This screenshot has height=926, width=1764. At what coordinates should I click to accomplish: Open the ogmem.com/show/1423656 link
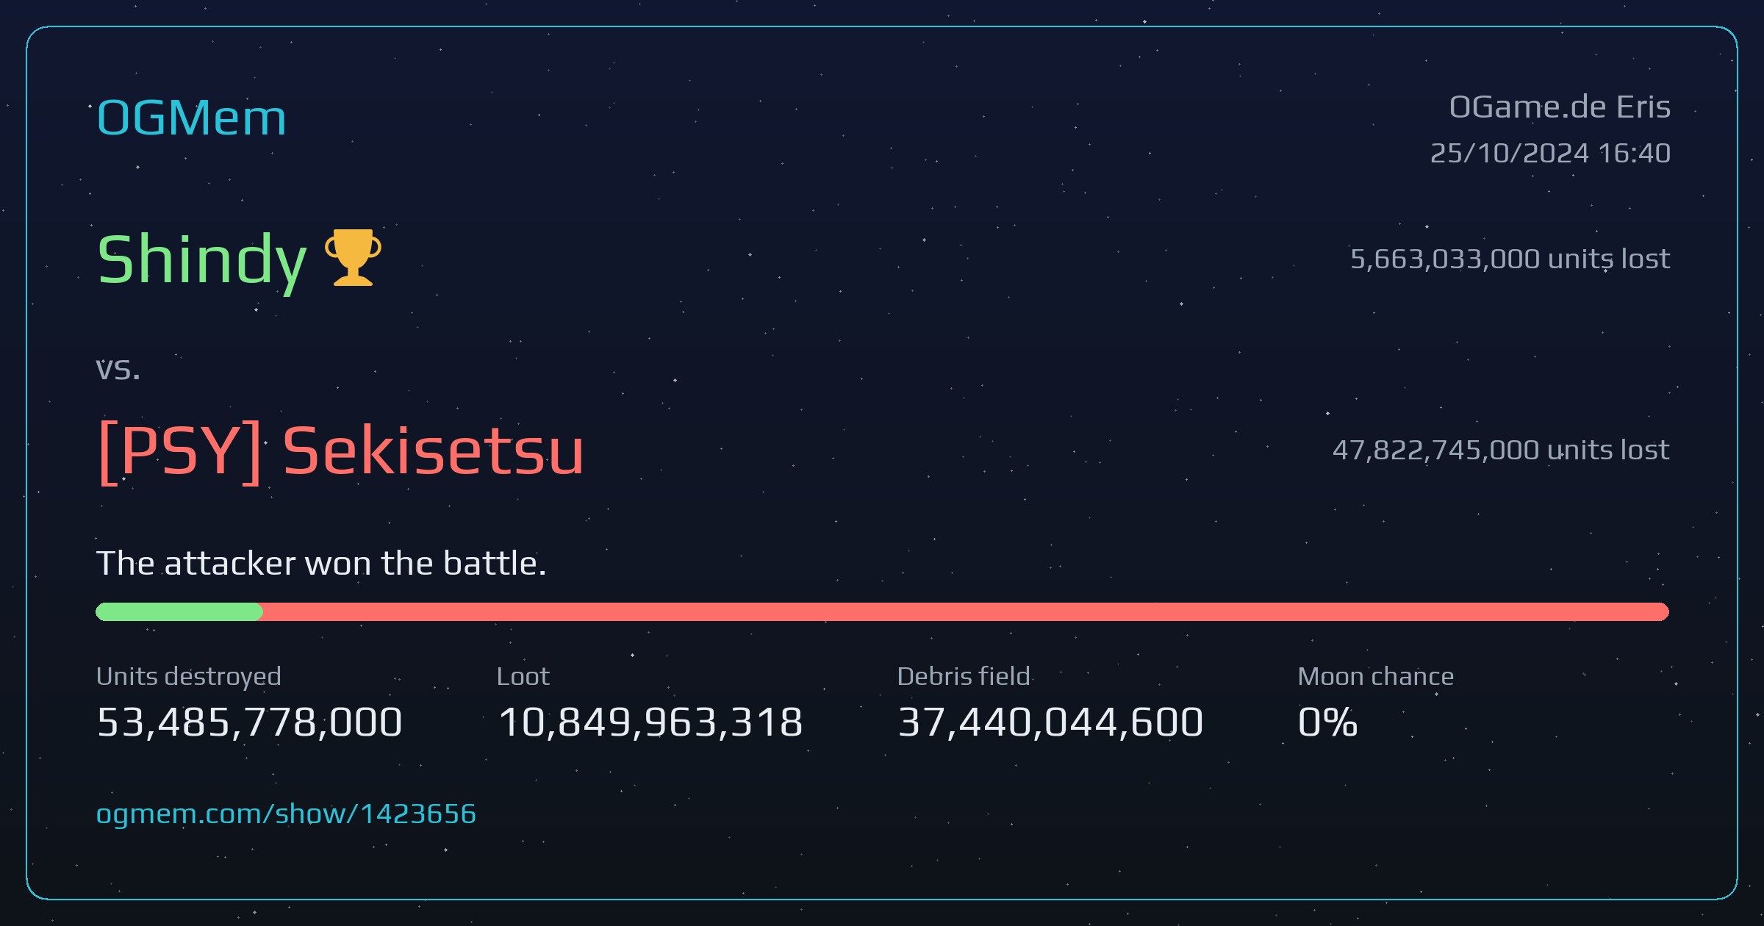click(286, 814)
